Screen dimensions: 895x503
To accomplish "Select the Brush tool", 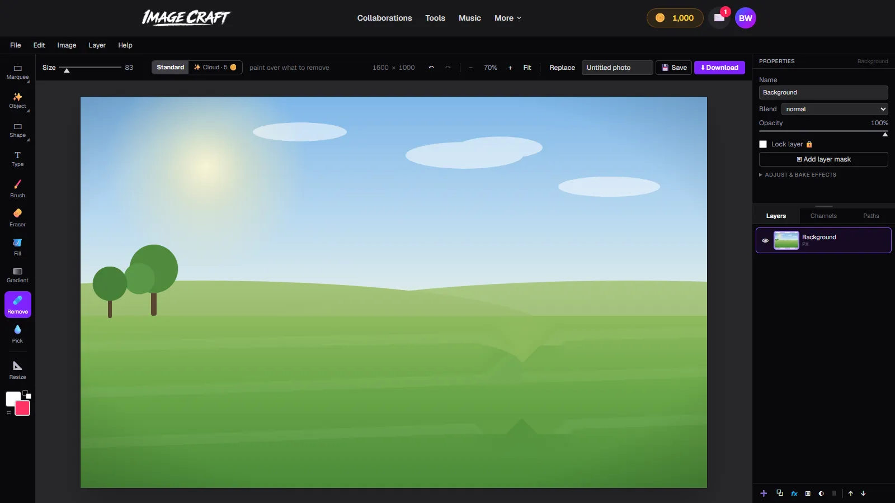I will point(17,188).
